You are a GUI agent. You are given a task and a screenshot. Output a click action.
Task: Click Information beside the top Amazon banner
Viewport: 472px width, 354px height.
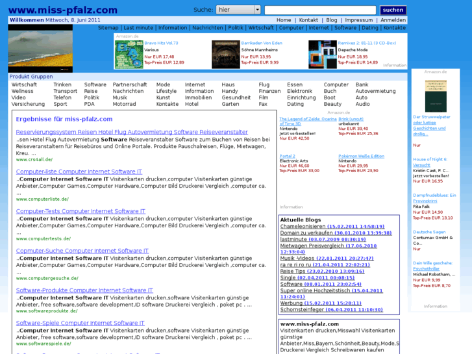tap(395, 66)
